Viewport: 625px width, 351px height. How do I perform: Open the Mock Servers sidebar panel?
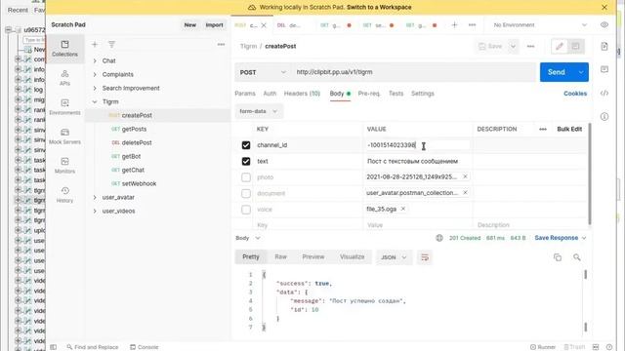click(65, 136)
